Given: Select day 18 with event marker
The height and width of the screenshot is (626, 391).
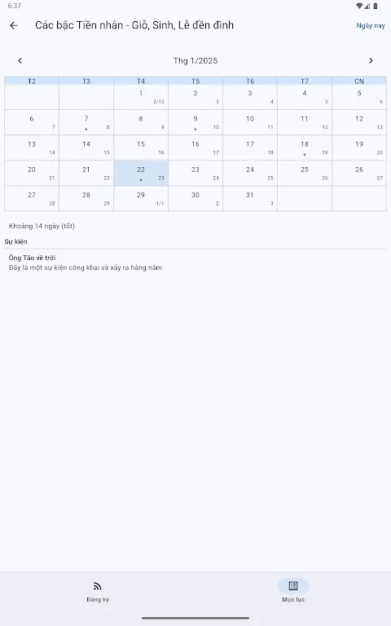Looking at the screenshot, I should [x=305, y=148].
